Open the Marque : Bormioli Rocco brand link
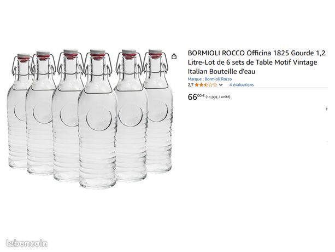335x252 pixels. 210,79
